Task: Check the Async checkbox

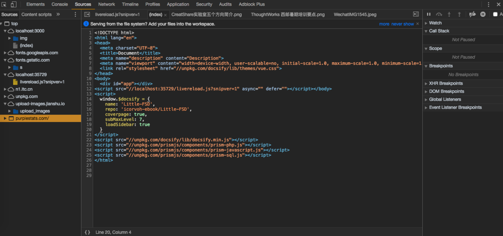Action: coord(495,14)
